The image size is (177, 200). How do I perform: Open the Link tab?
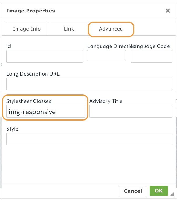69,29
